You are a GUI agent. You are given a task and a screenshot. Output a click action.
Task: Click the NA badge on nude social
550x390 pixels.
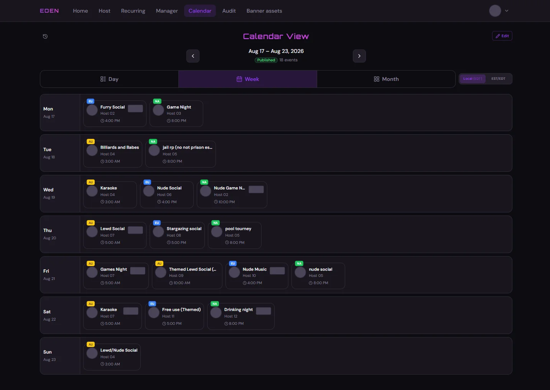pyautogui.click(x=299, y=263)
